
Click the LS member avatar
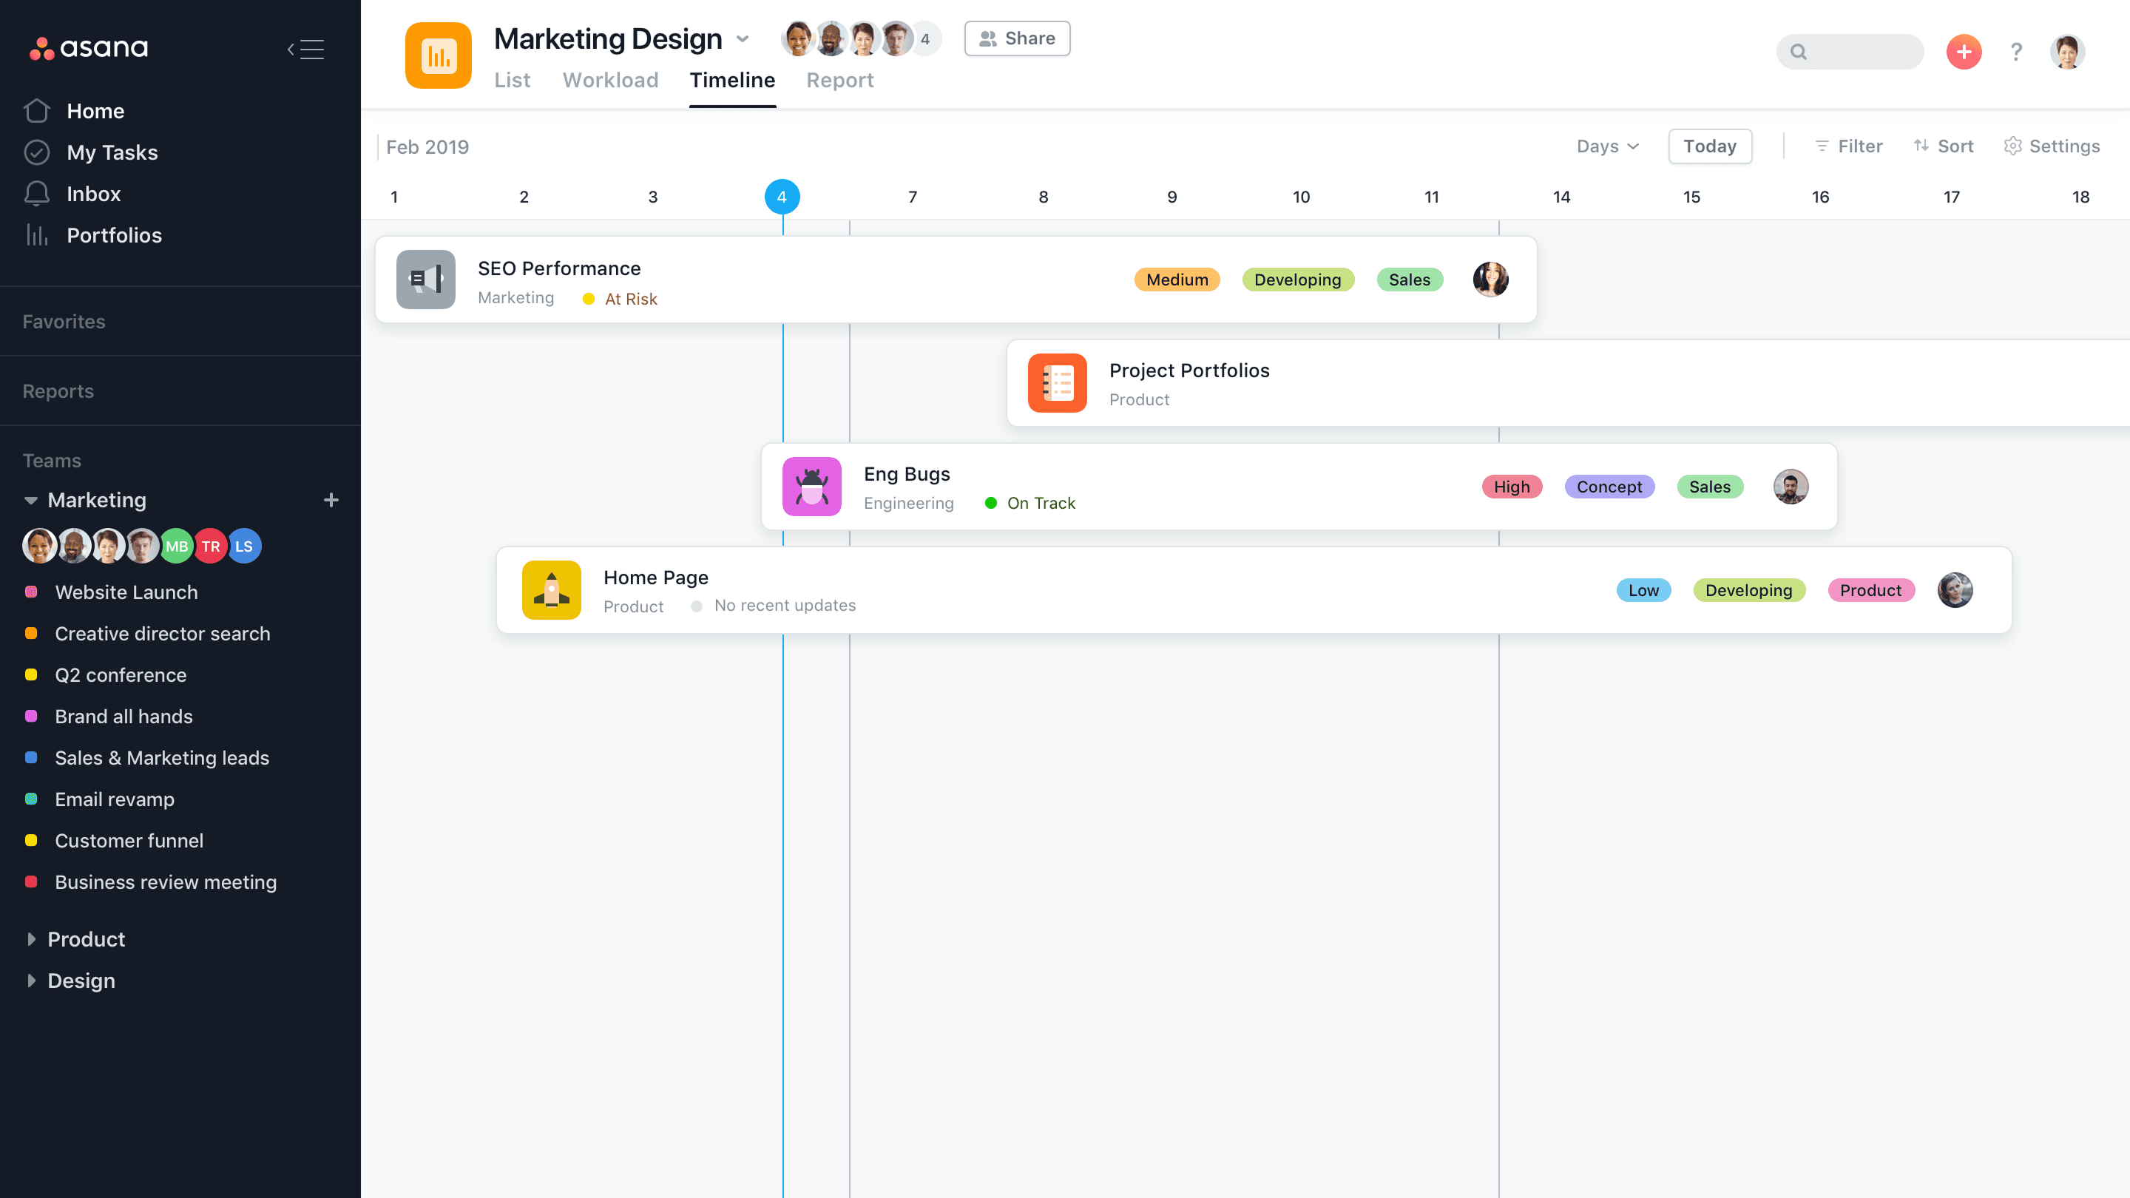[x=244, y=546]
